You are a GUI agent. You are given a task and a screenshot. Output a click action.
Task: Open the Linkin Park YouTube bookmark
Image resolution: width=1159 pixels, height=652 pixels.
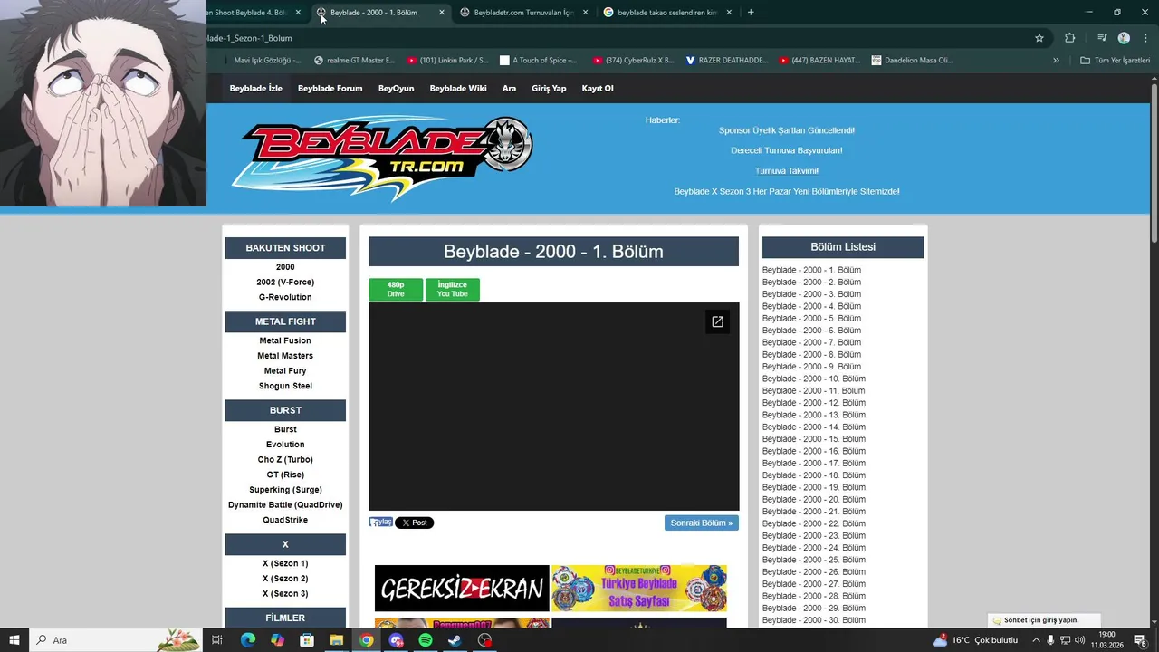pyautogui.click(x=448, y=61)
